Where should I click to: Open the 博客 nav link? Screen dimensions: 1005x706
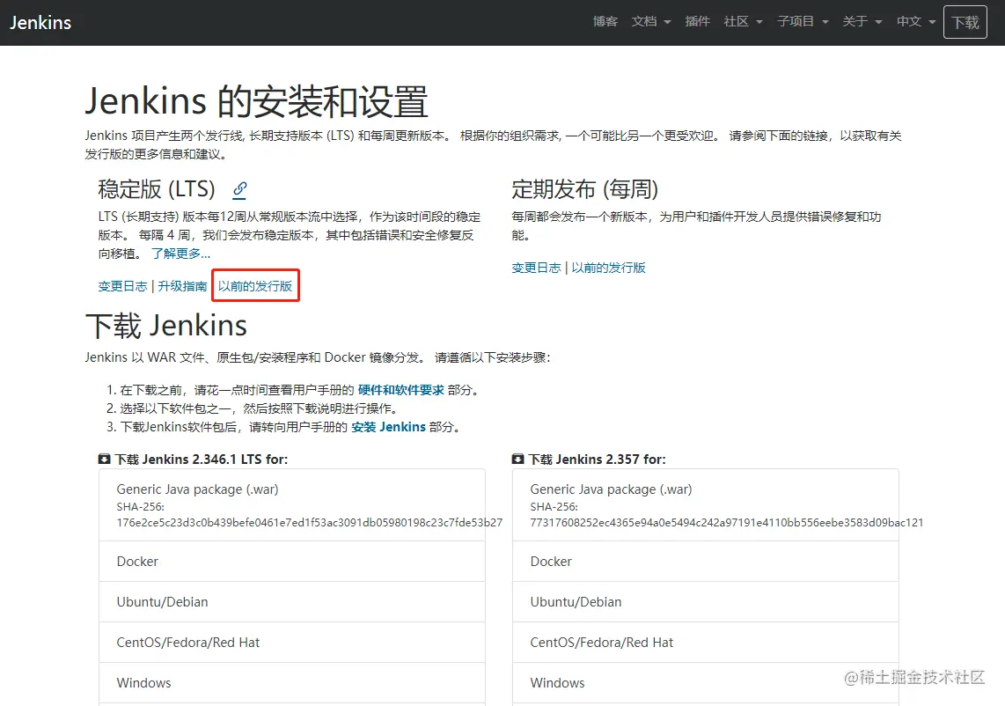605,22
